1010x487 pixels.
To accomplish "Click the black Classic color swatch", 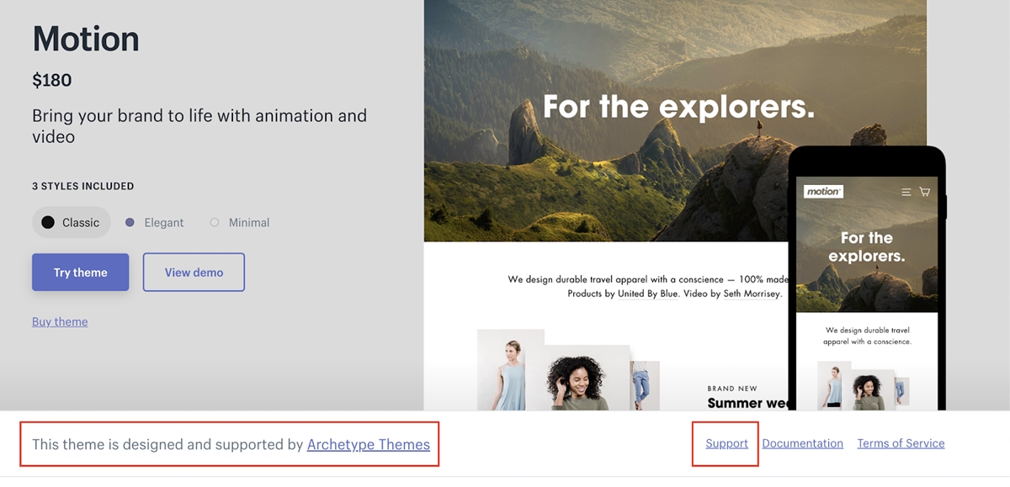I will coord(48,223).
